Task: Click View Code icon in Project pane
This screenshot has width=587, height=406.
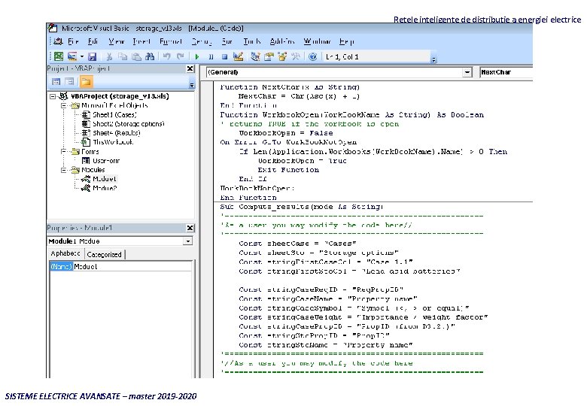Action: [x=56, y=81]
